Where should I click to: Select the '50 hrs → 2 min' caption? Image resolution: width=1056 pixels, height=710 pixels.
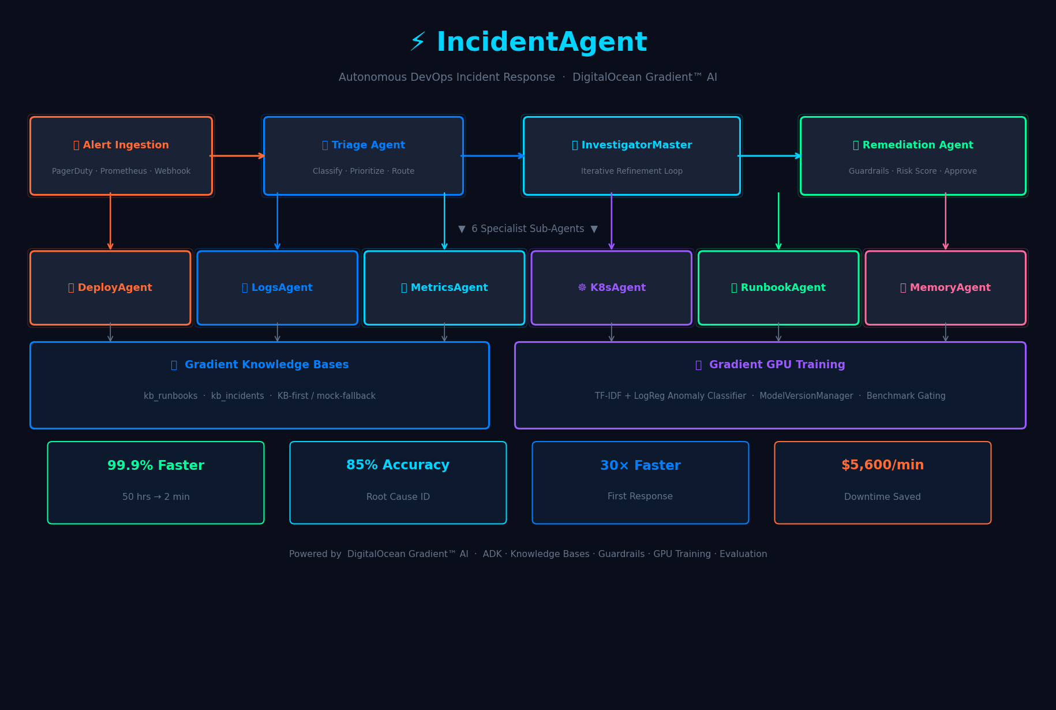point(156,497)
